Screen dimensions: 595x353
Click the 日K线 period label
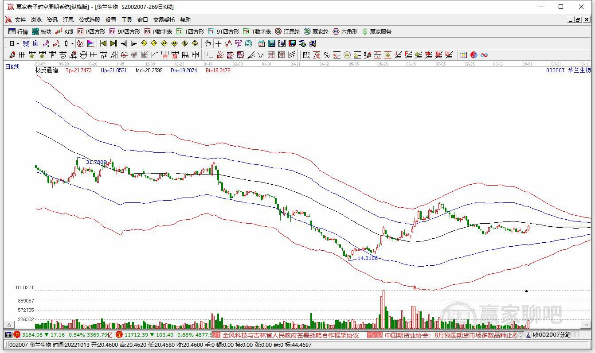[12, 67]
